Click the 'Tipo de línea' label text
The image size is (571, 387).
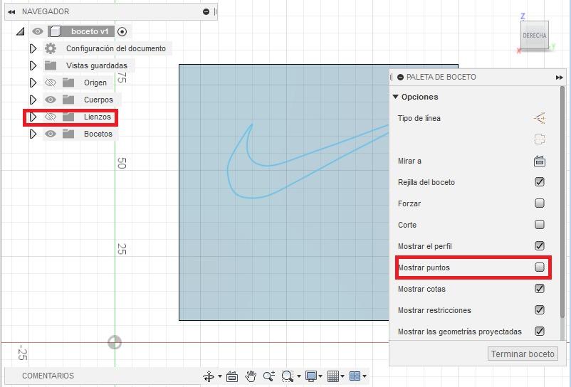[419, 118]
